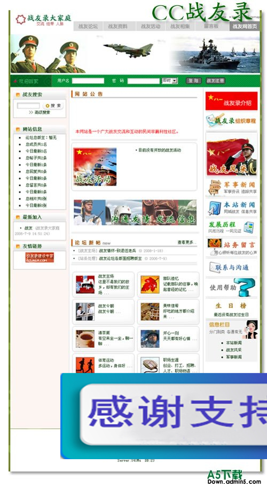The width and height of the screenshot is (267, 487).
Task: Click 查看更多 link for forum posts
Action: (x=187, y=242)
